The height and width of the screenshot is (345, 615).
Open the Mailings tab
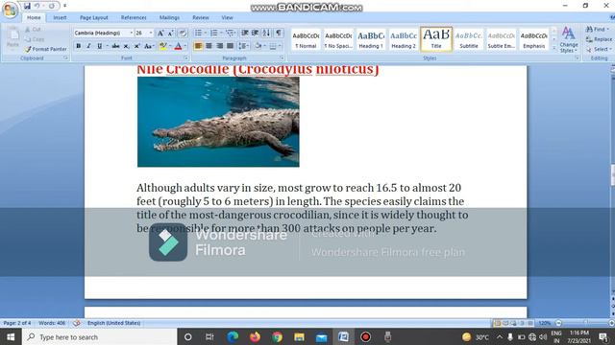click(x=169, y=17)
